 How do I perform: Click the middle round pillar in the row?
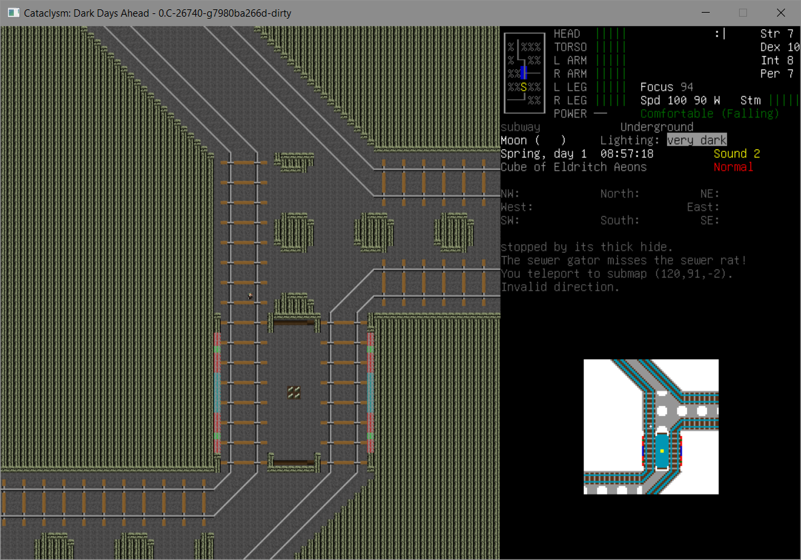(374, 232)
